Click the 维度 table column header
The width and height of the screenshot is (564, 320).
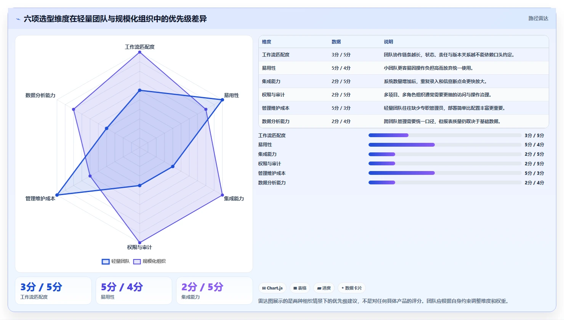(266, 42)
